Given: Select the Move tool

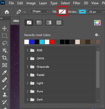Looking at the screenshot, I should point(5,29).
